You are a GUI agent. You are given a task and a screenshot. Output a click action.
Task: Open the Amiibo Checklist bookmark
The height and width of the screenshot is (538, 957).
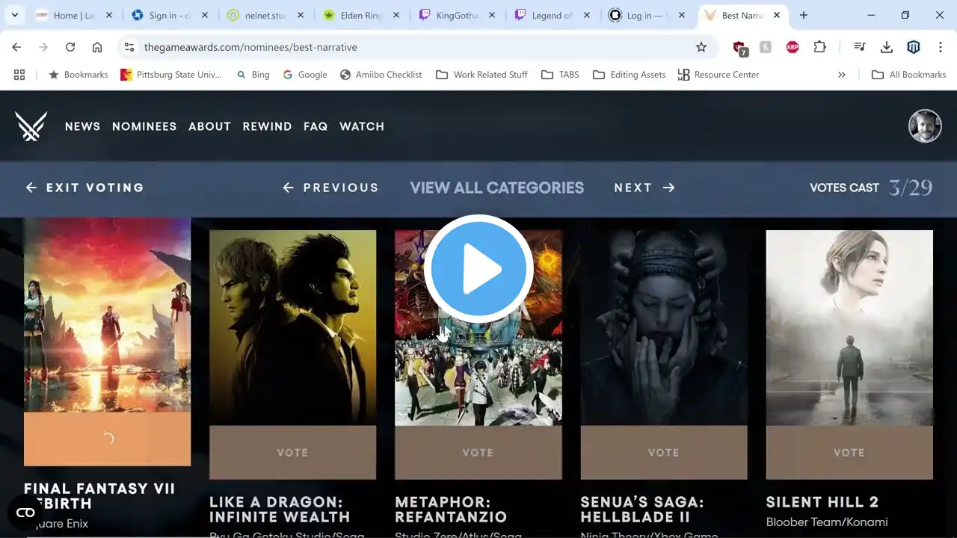coord(381,75)
